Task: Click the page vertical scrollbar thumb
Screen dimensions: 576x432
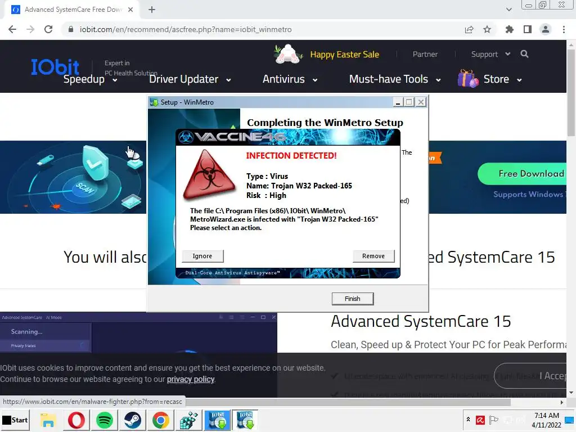Action: [x=571, y=93]
